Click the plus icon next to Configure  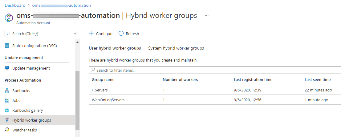pos(91,34)
